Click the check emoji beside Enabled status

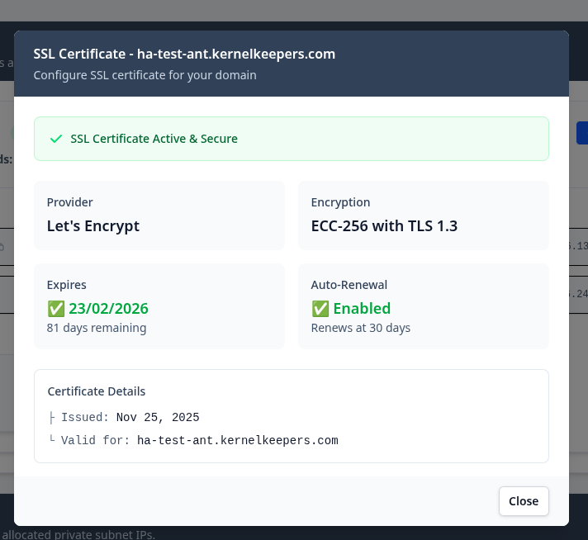tap(320, 309)
